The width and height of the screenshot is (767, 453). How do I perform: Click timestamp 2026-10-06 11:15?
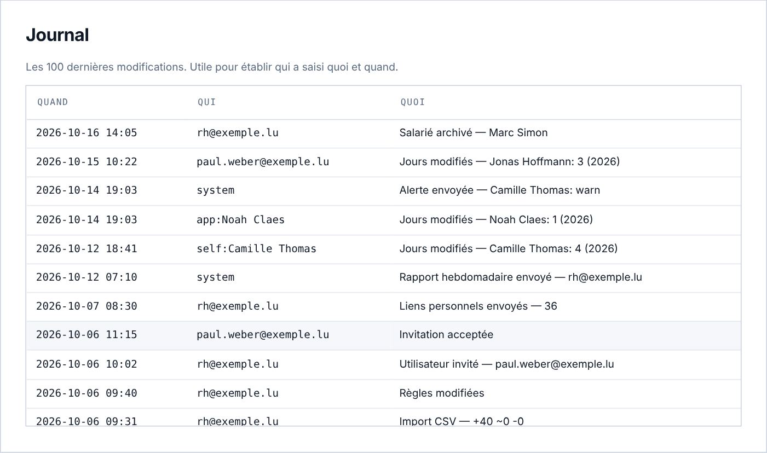click(x=86, y=335)
